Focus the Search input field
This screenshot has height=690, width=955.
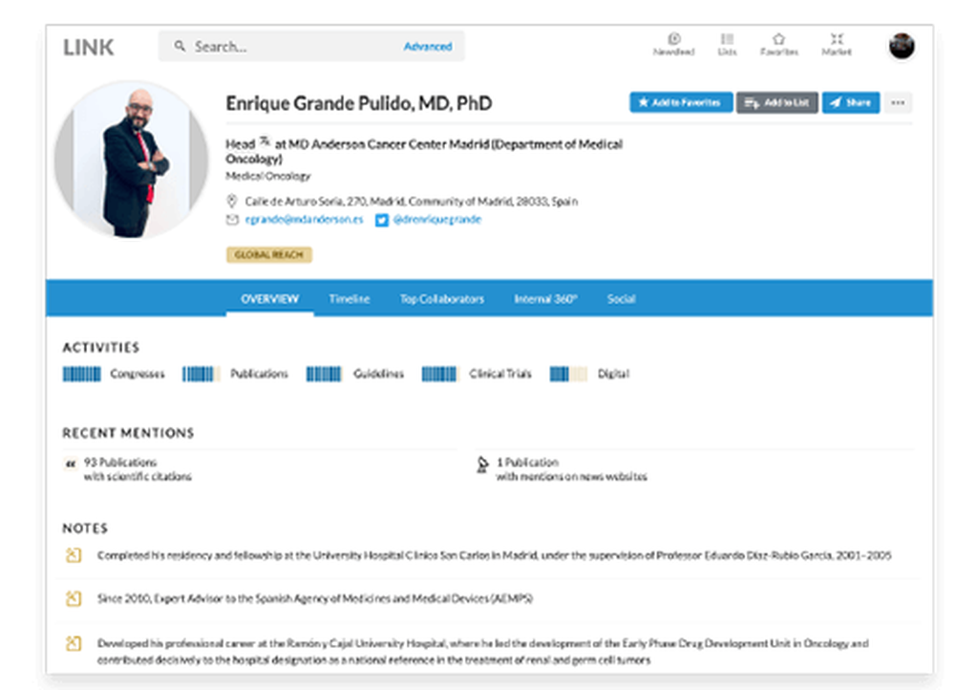coord(311,46)
